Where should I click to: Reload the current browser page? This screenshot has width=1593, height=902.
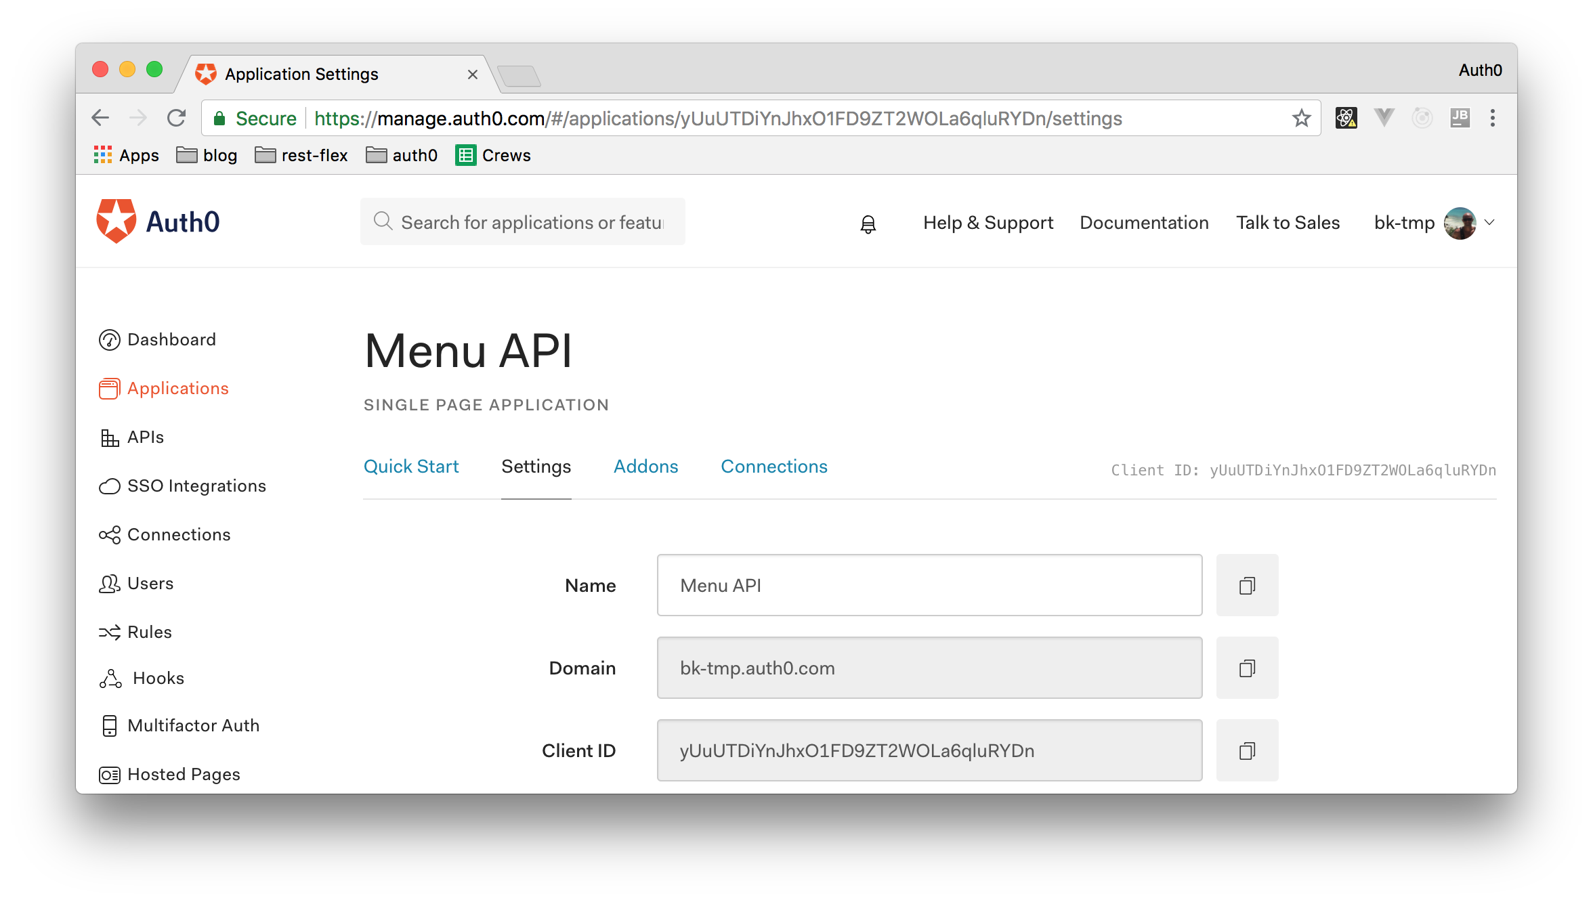(177, 119)
